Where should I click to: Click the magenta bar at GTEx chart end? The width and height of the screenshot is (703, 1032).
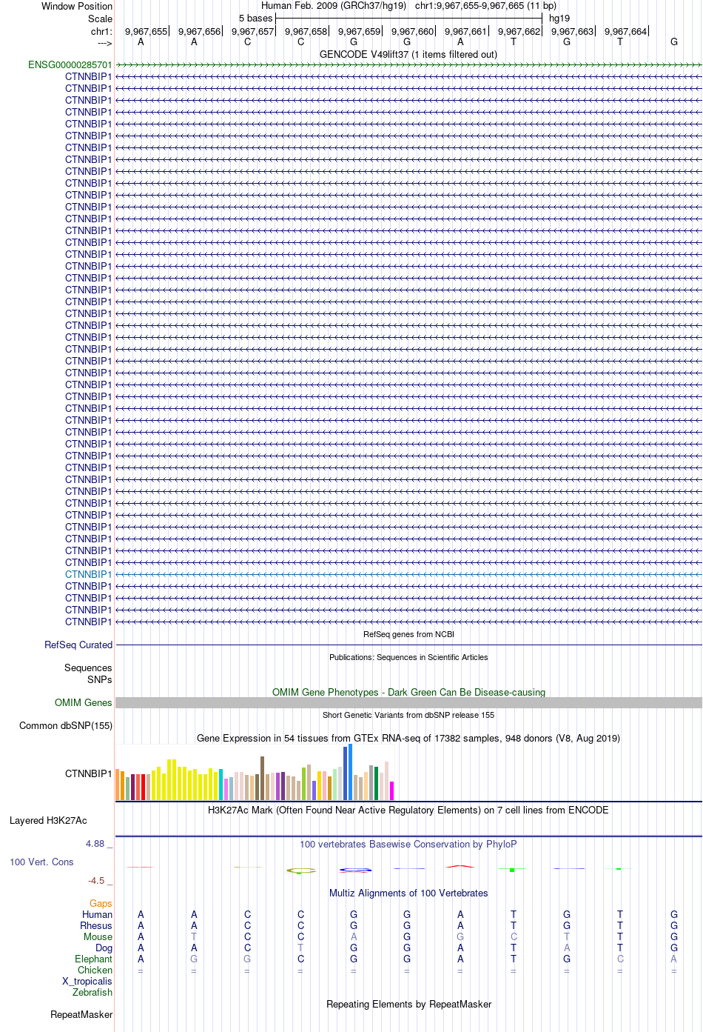click(392, 790)
